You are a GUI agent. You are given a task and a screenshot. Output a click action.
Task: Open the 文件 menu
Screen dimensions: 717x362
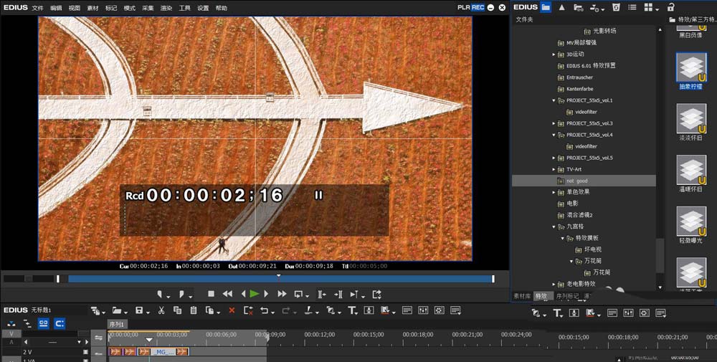(37, 8)
